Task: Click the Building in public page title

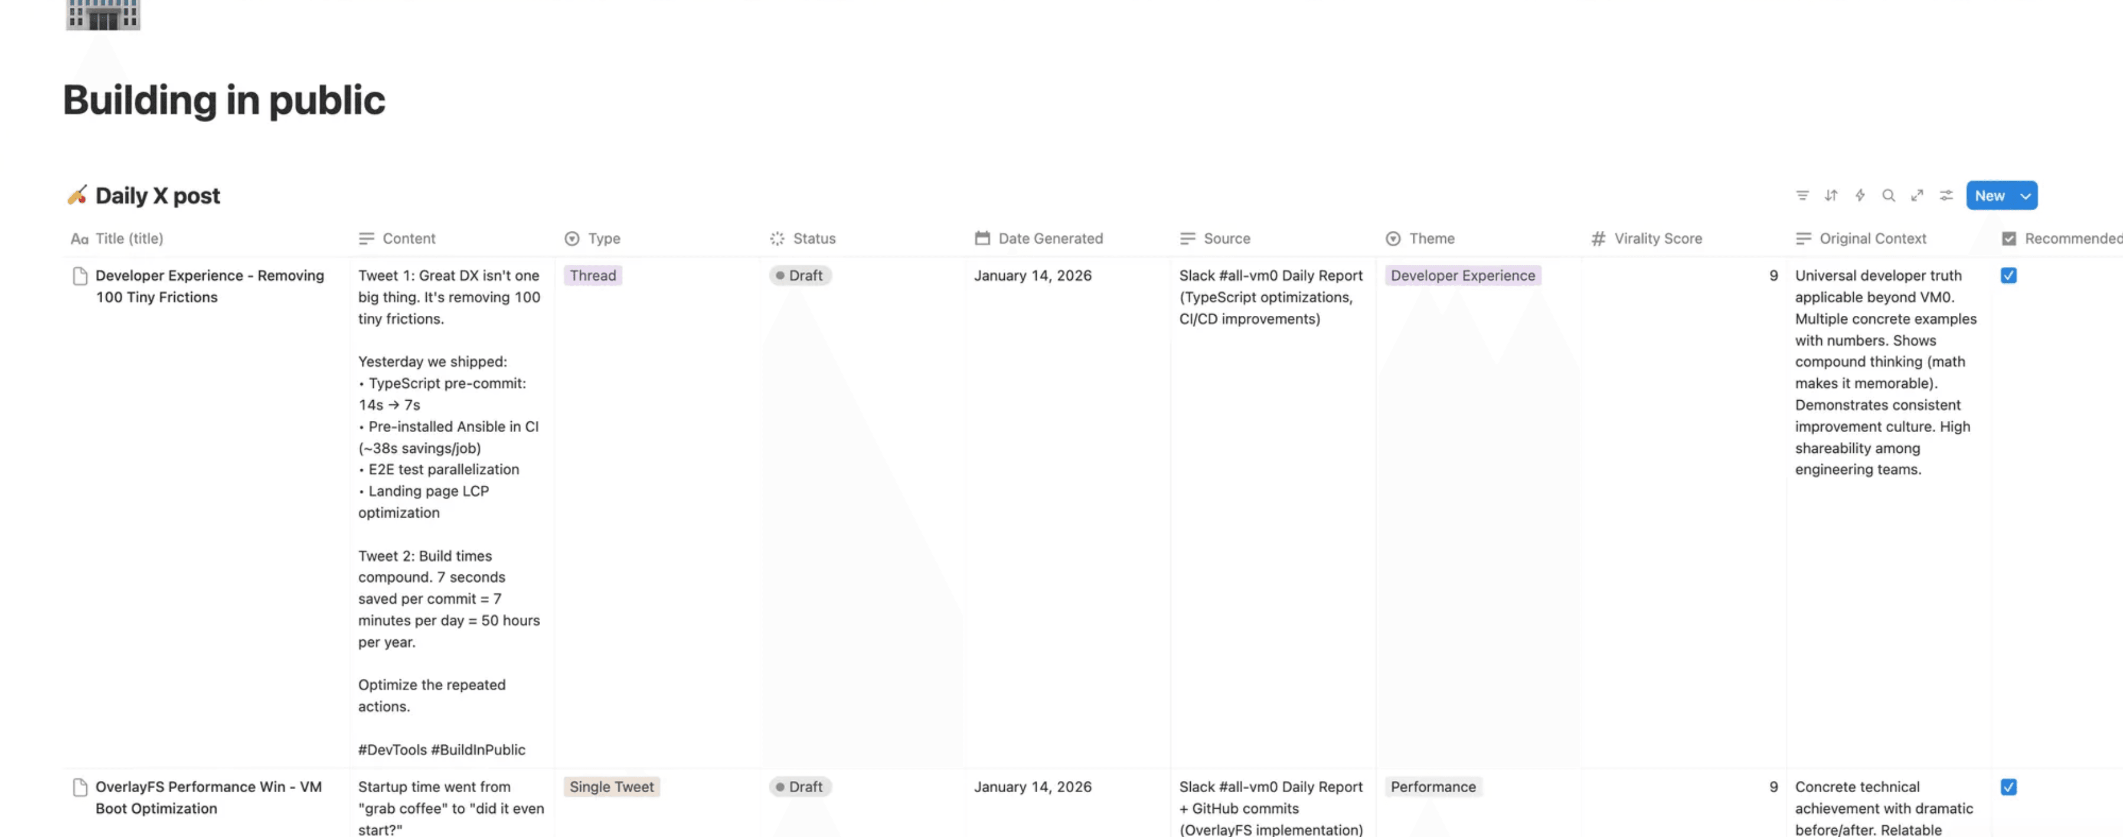Action: [x=224, y=100]
